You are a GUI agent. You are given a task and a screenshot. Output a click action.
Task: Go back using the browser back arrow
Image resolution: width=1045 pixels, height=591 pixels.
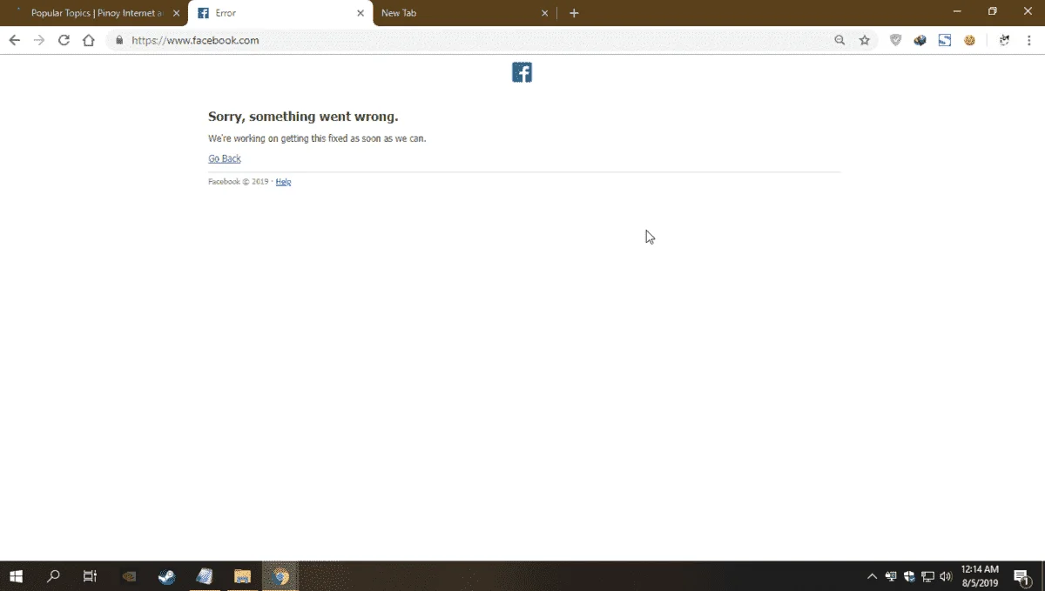point(14,40)
